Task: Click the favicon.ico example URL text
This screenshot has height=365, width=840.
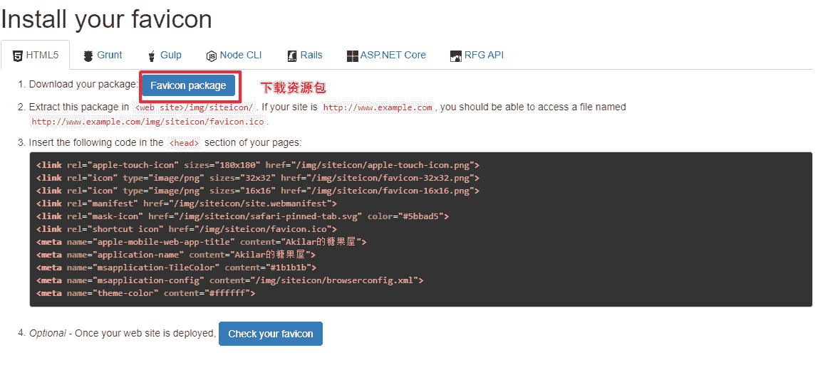Action: [147, 122]
